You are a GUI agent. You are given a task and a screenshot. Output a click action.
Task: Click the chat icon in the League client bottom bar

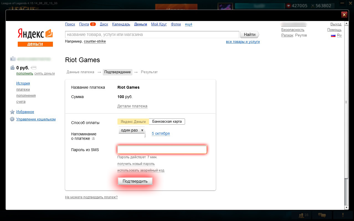[x=322, y=215]
